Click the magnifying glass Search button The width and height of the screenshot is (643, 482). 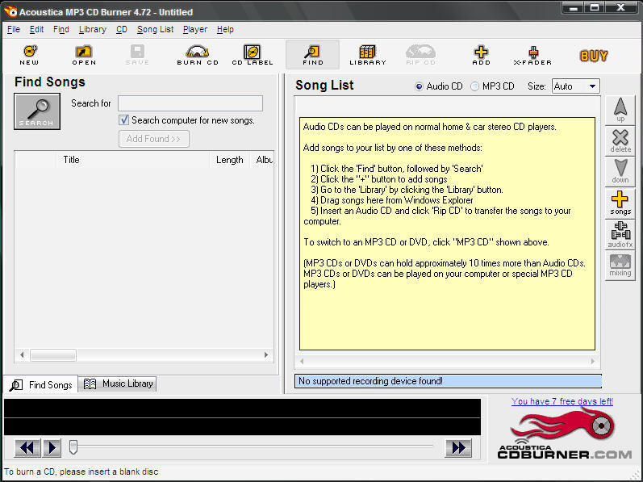37,111
